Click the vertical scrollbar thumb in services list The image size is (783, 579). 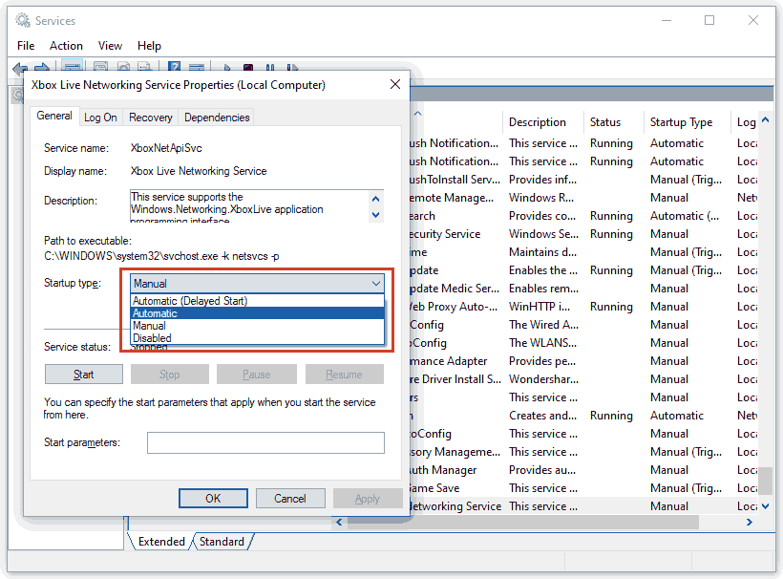pyautogui.click(x=765, y=481)
